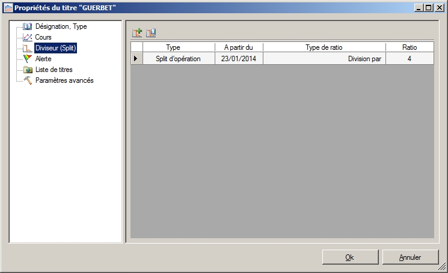
Task: Click the A partir du column header
Action: pos(239,47)
